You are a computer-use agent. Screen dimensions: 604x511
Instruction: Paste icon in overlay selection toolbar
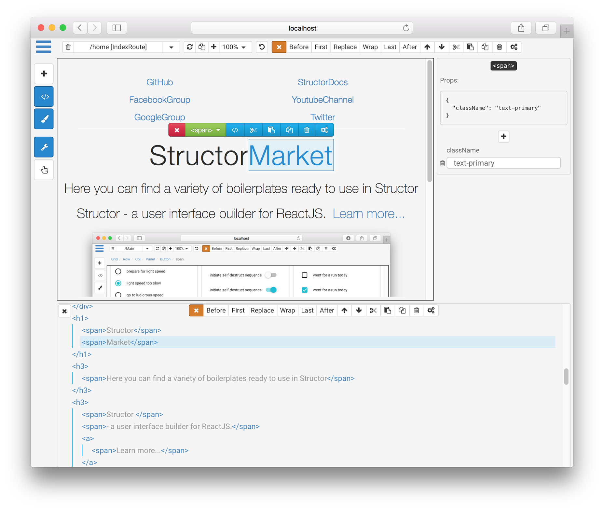tap(271, 130)
